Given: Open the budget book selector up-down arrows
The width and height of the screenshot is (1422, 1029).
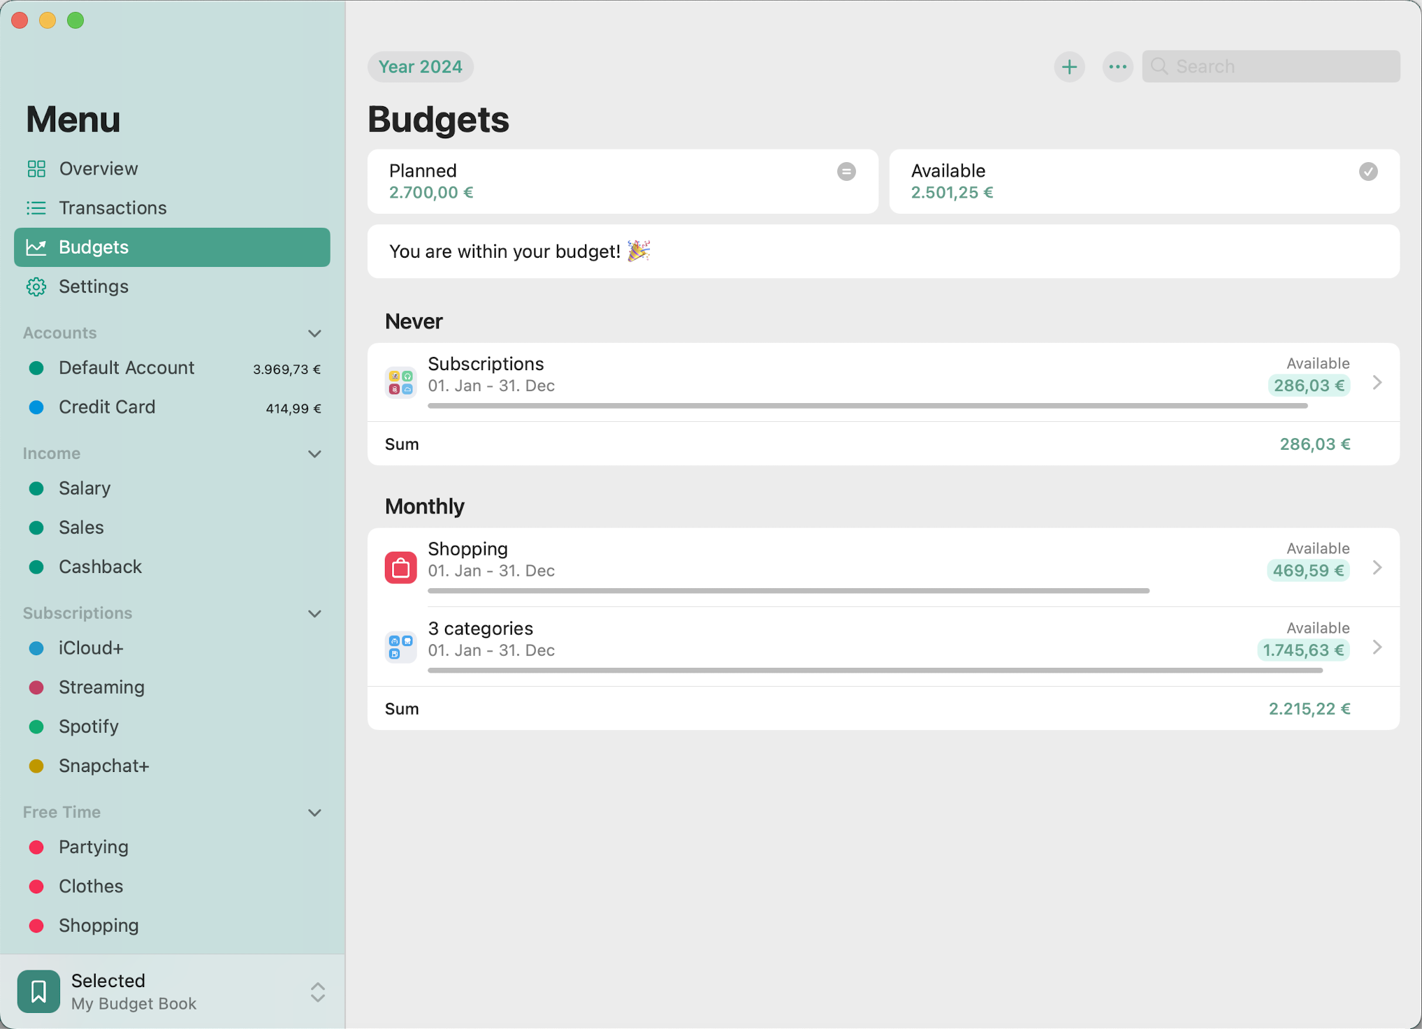Looking at the screenshot, I should coord(317,992).
